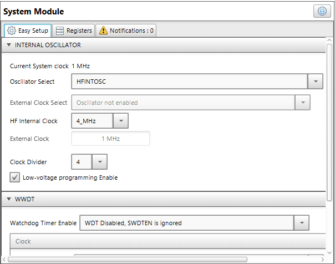Viewport: 335px width, 264px height.
Task: Open the Clock Divider dropdown
Action: (99, 162)
